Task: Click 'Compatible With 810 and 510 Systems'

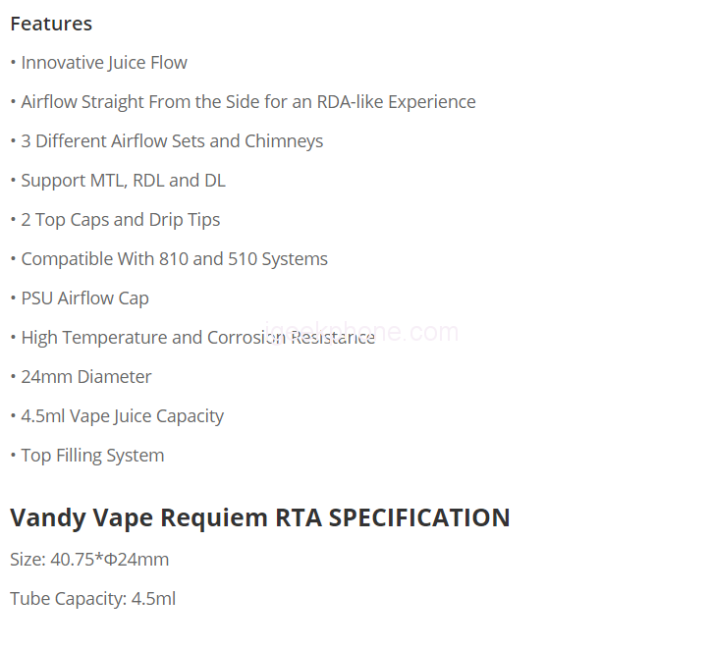Action: [x=174, y=259]
